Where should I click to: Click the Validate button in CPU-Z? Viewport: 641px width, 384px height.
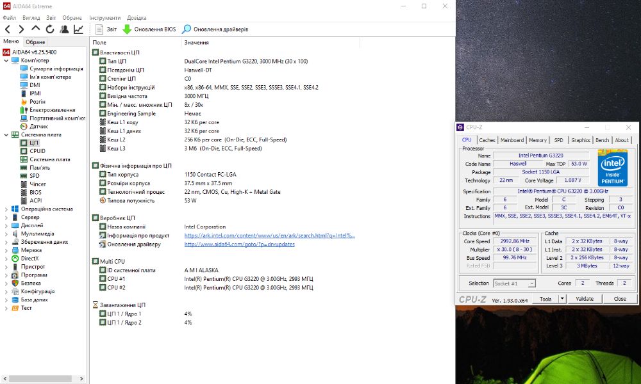point(585,299)
